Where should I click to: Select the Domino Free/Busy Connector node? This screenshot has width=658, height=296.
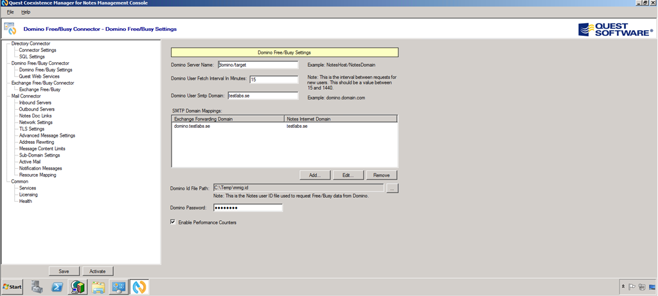click(x=40, y=64)
